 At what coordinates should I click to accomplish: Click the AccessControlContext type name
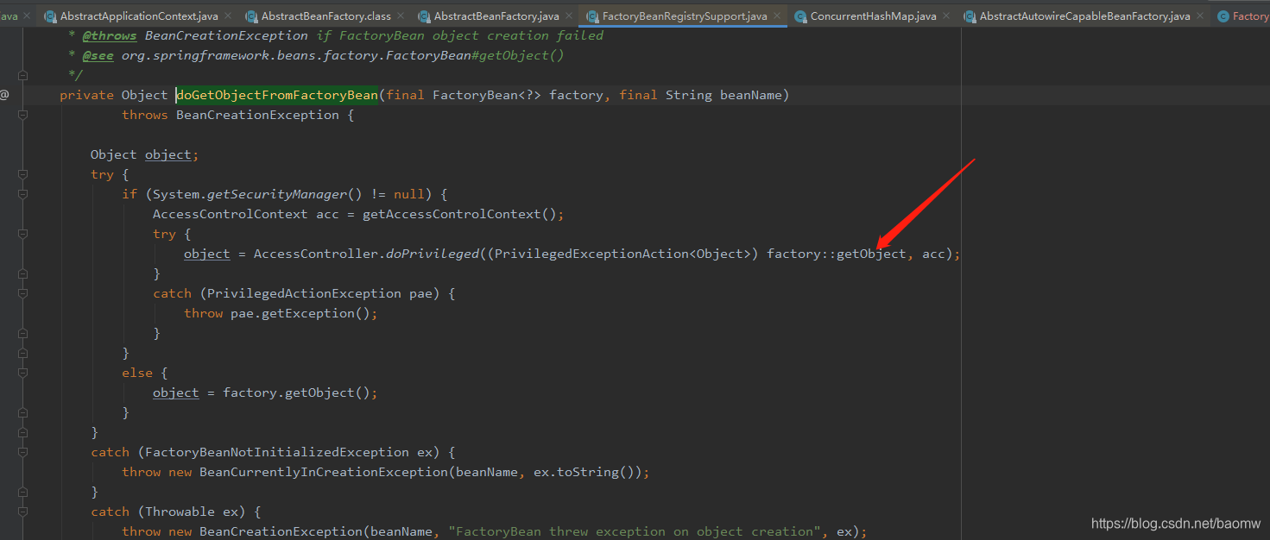click(x=231, y=214)
